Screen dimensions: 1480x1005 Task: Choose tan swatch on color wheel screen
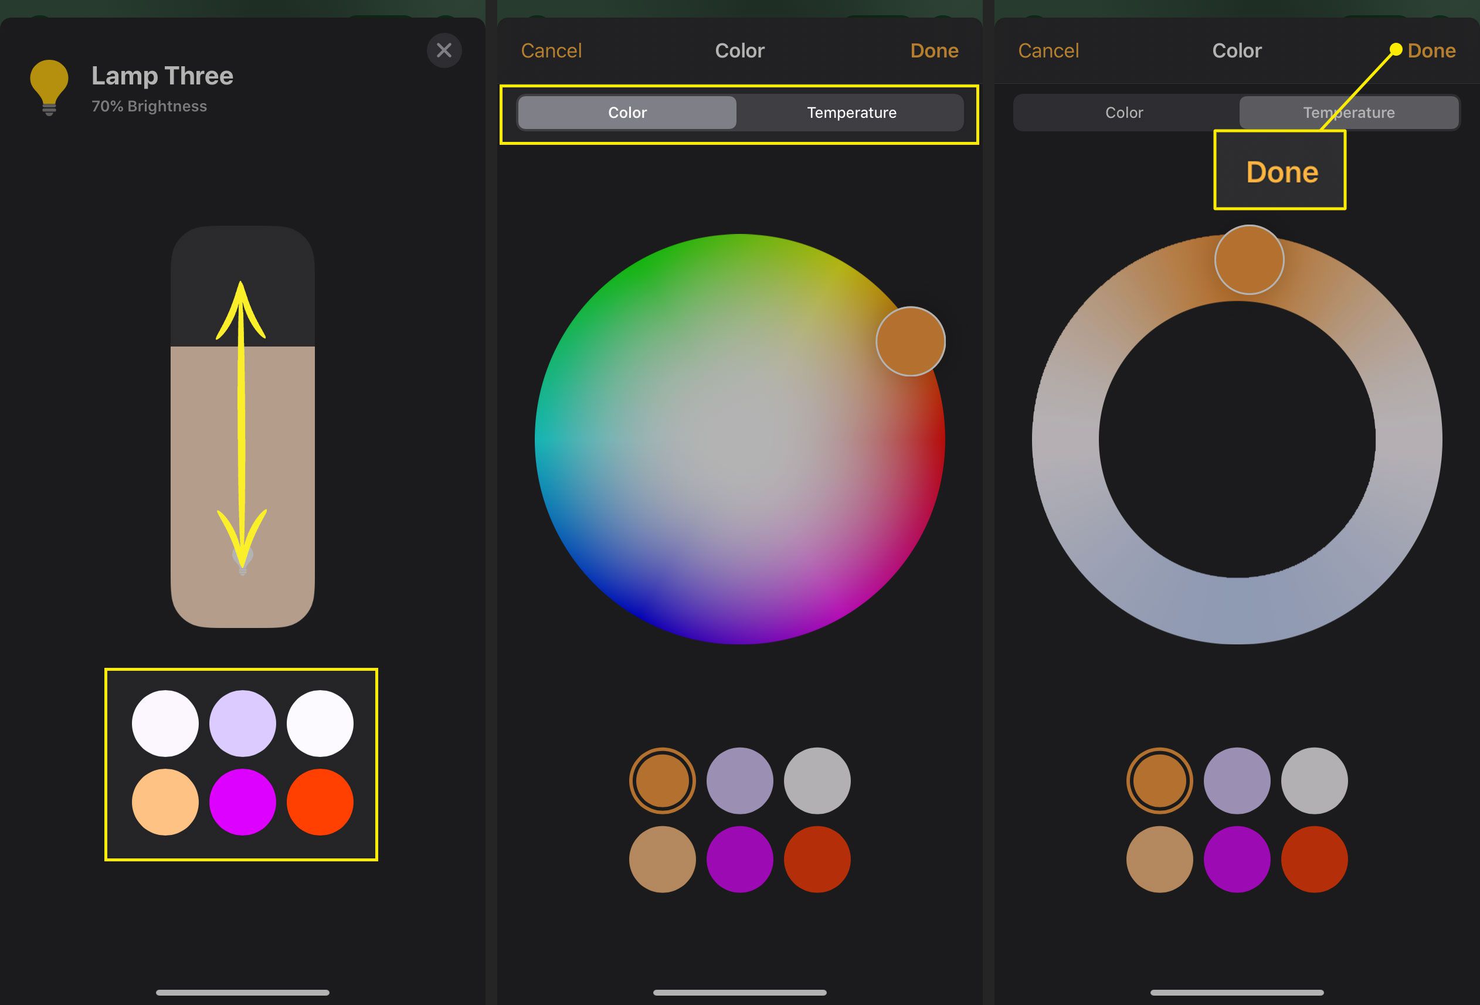[x=663, y=859]
